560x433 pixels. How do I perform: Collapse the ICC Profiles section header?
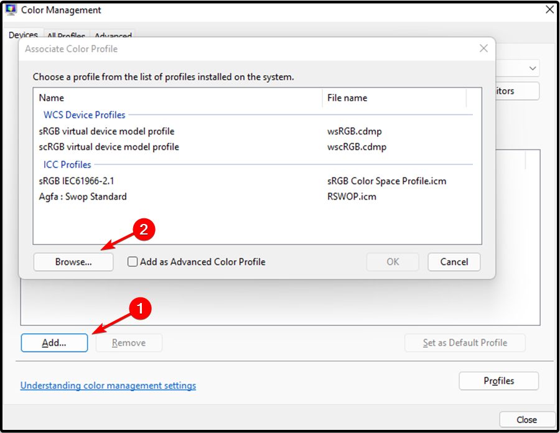click(x=67, y=164)
